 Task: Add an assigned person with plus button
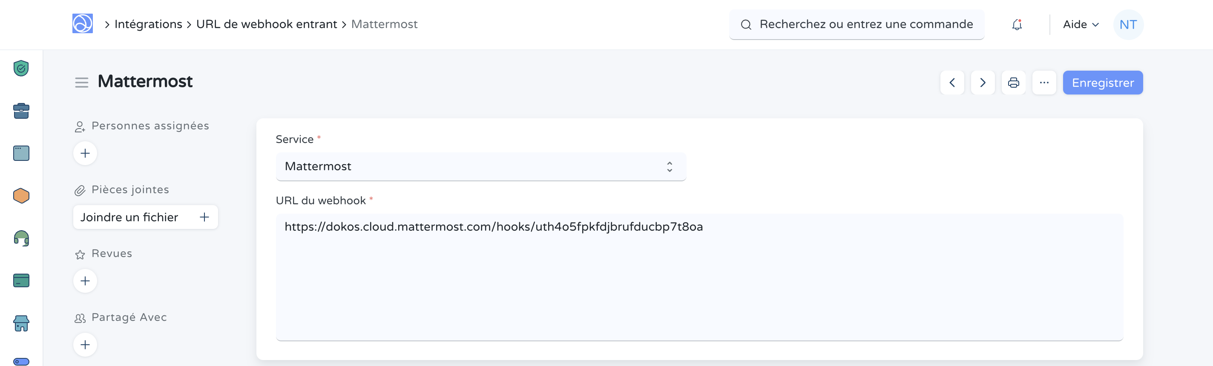[85, 153]
